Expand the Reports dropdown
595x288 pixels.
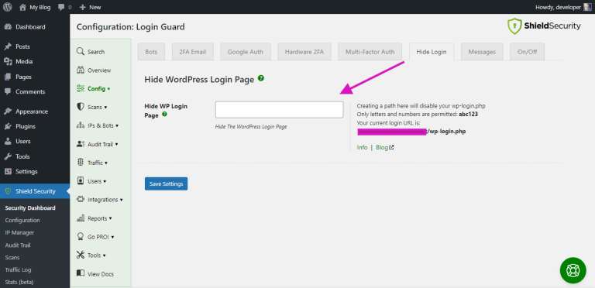point(99,218)
